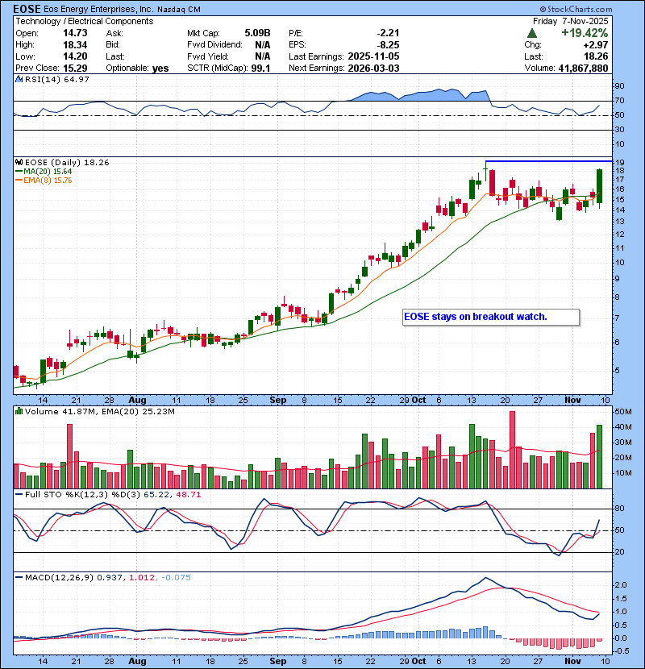The height and width of the screenshot is (669, 645).
Task: Click the EOSE ticker symbol in the header
Action: [x=27, y=9]
